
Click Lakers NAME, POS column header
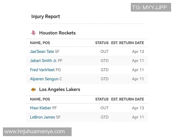coord(40,99)
